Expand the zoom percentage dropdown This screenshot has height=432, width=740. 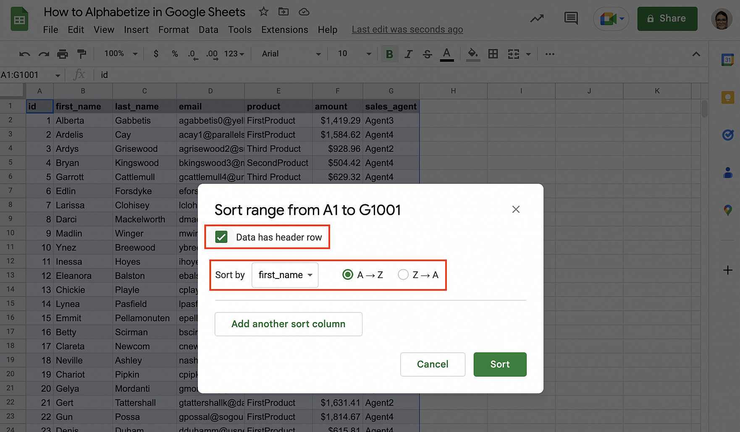pyautogui.click(x=135, y=54)
